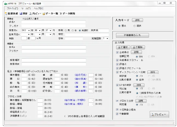
Task: Toggle the 行動観察 checkbox
Action: click(117, 114)
